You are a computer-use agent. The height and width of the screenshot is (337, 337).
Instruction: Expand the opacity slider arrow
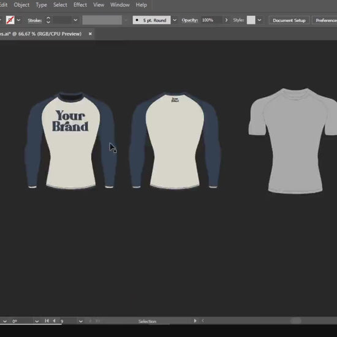pyautogui.click(x=226, y=20)
